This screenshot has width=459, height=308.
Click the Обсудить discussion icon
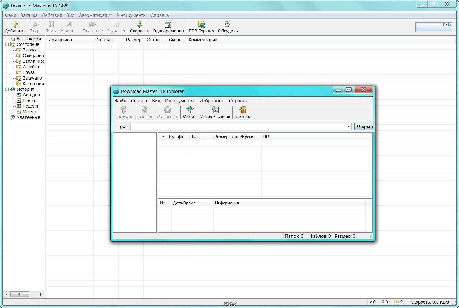(x=228, y=24)
